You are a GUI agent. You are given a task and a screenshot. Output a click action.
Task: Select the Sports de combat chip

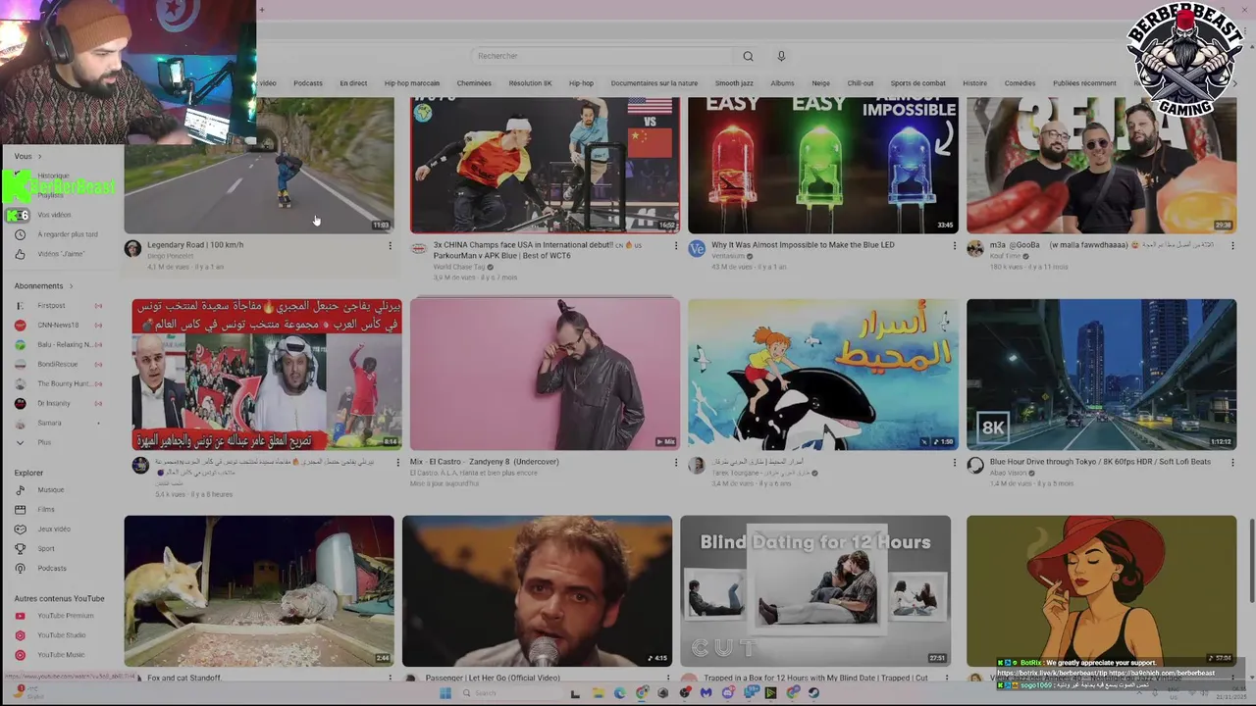click(918, 83)
